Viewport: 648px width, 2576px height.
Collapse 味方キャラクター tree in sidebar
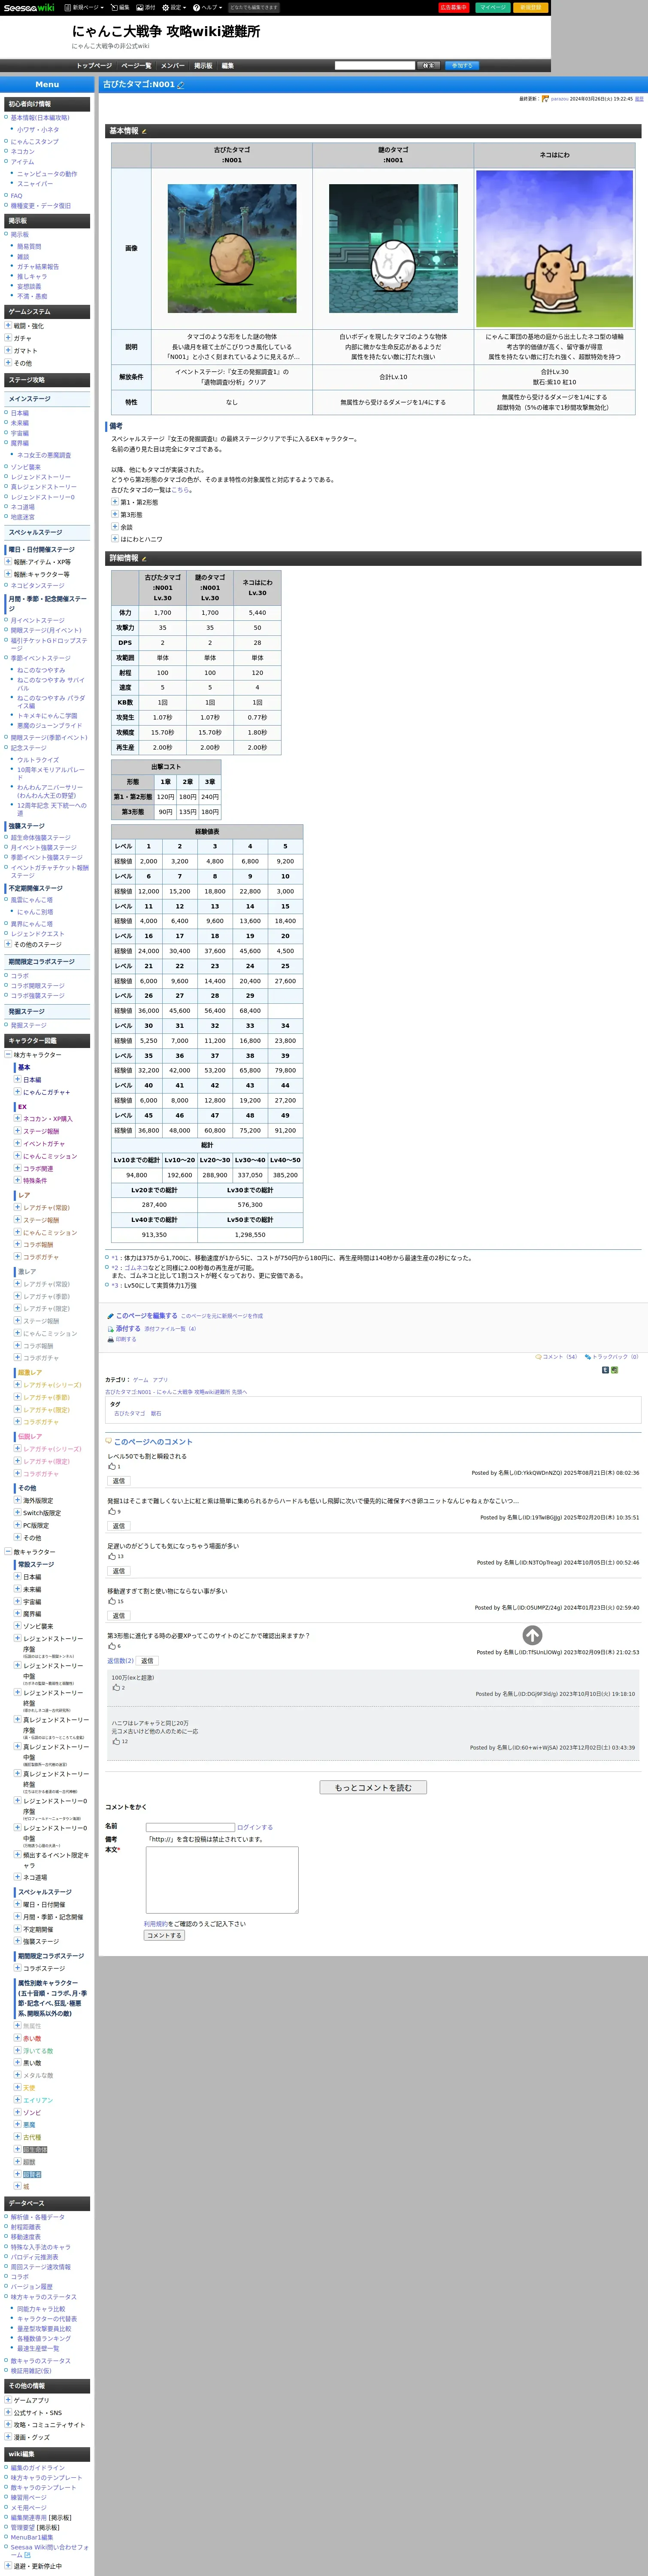click(x=8, y=1055)
